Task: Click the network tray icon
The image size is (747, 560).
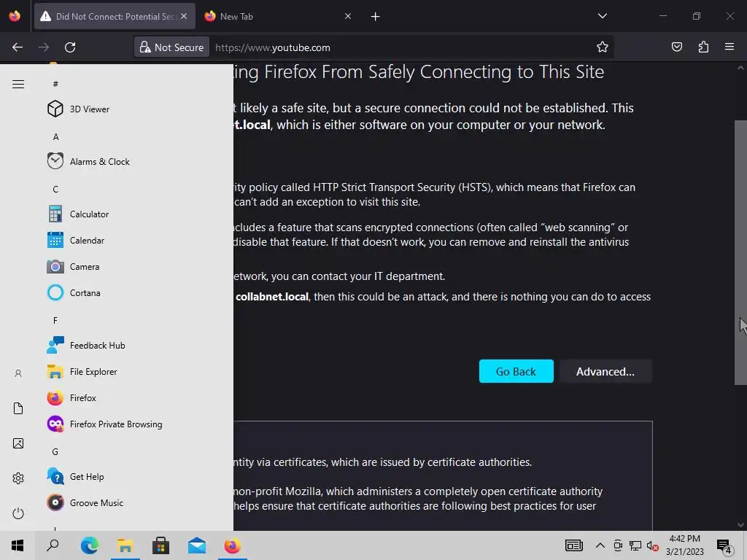Action: (635, 545)
